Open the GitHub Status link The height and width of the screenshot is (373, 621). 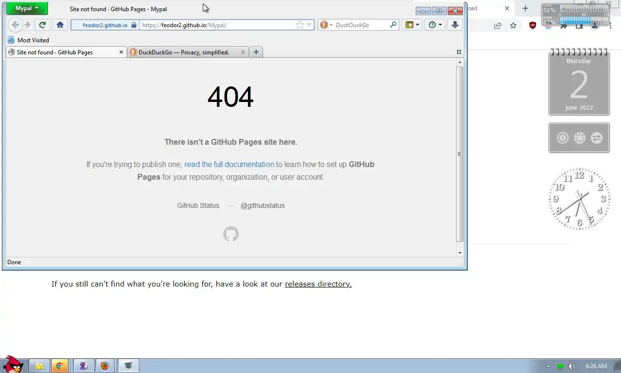[x=198, y=205]
